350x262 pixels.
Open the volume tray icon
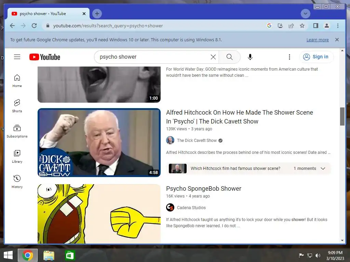318,255
